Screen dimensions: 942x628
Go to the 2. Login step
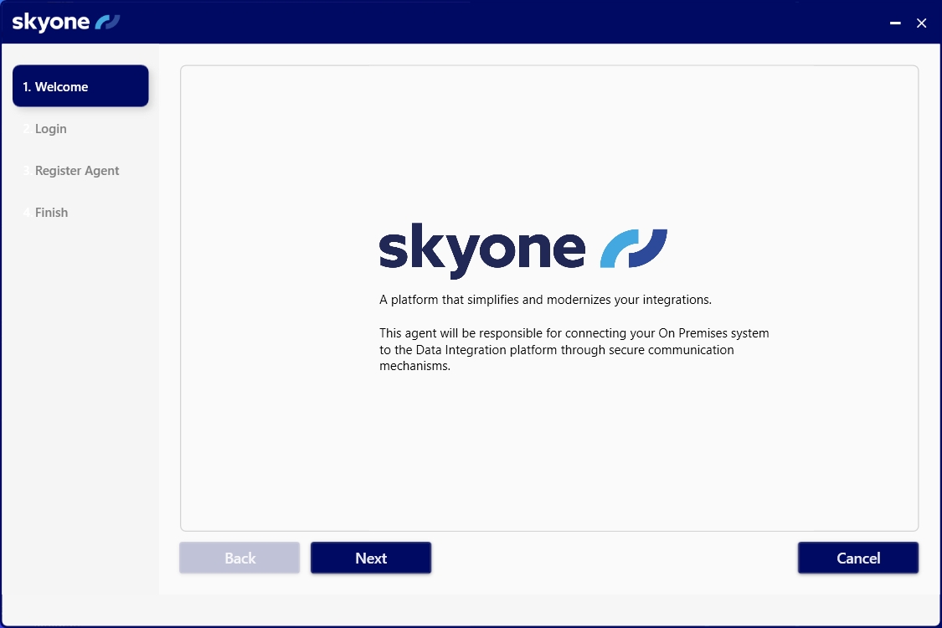click(x=50, y=129)
